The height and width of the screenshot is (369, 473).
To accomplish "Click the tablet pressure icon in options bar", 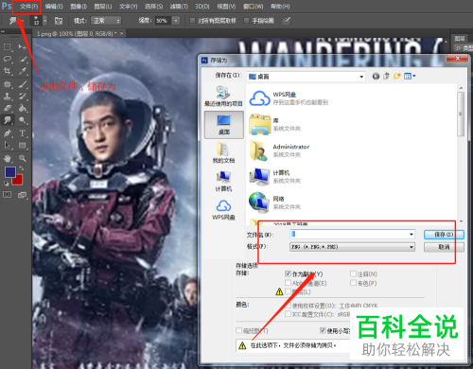I will 287,21.
